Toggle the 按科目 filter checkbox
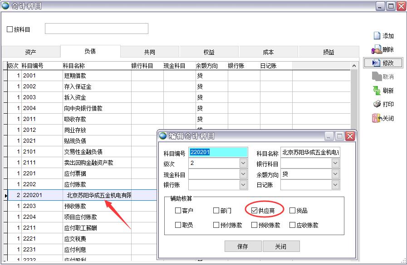The height and width of the screenshot is (265, 407). tap(10, 29)
